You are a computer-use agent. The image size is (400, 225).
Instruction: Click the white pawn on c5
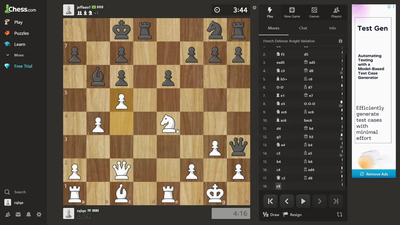(122, 100)
